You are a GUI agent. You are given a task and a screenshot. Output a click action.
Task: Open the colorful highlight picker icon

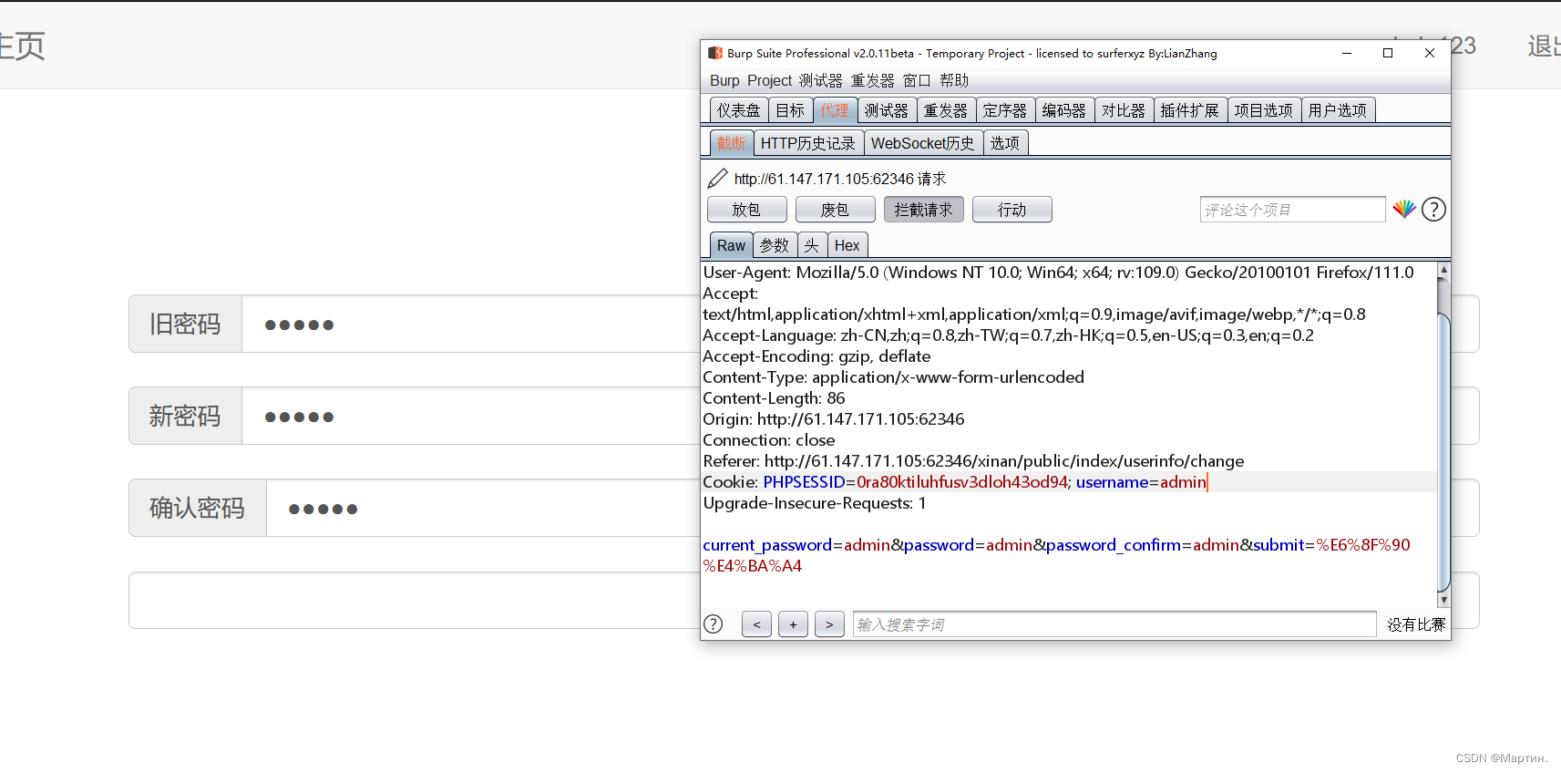[x=1404, y=210]
